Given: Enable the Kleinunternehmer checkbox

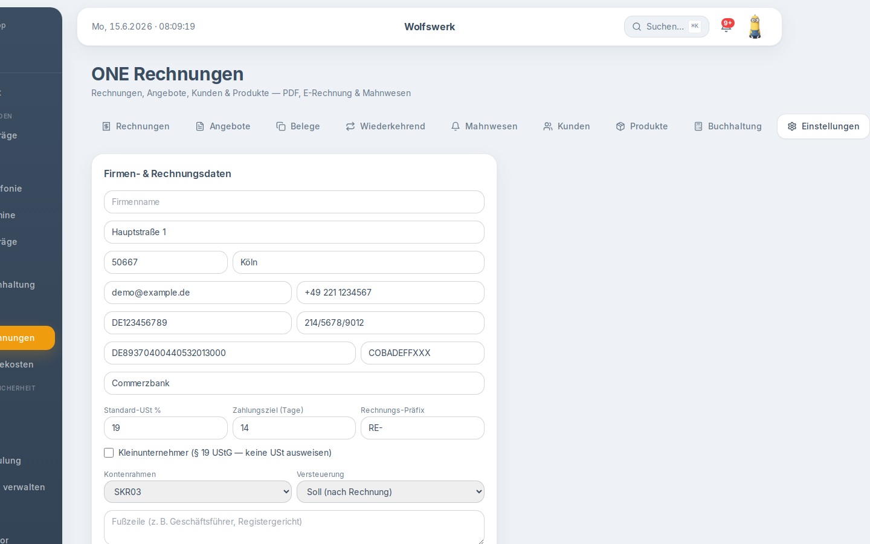Looking at the screenshot, I should click(x=109, y=453).
